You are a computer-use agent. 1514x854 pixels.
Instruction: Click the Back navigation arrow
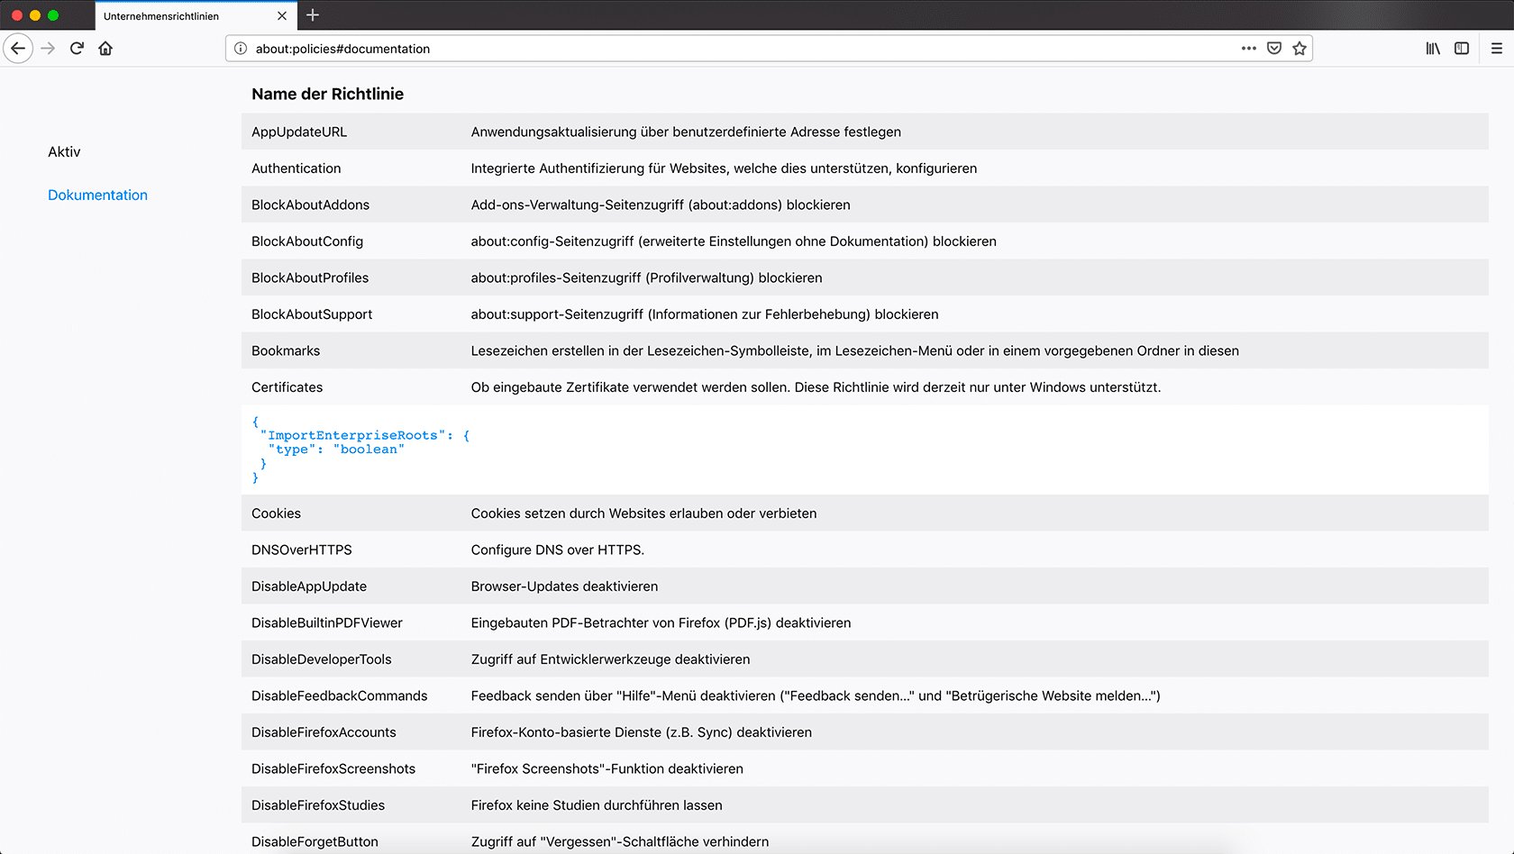coord(18,49)
